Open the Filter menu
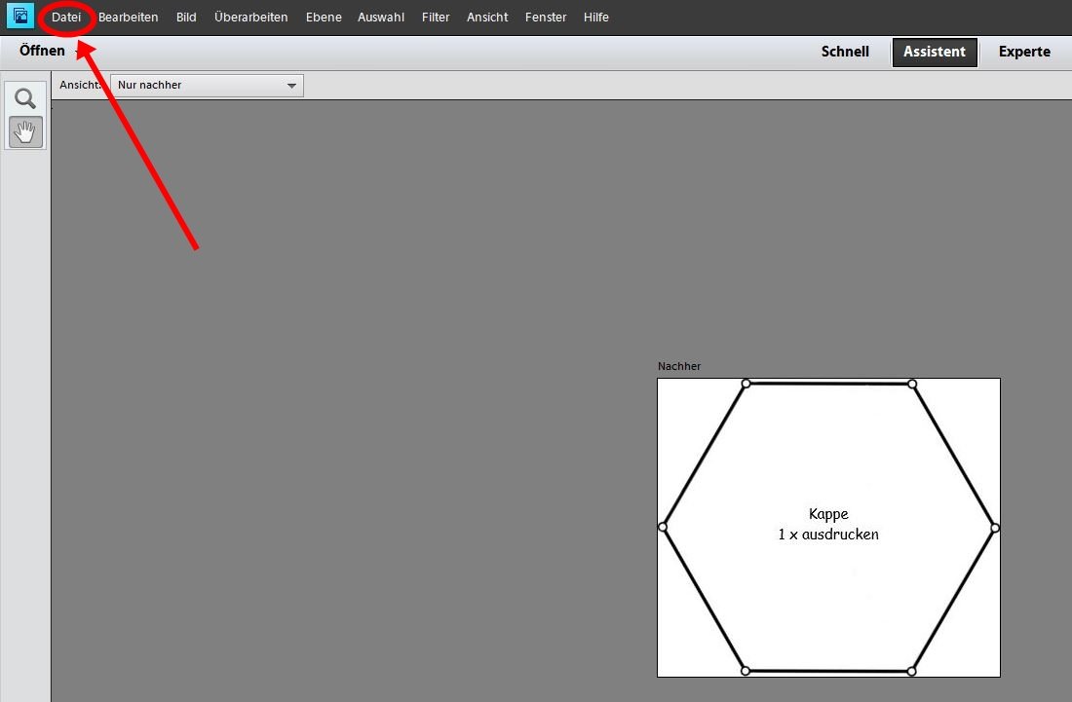Image resolution: width=1072 pixels, height=702 pixels. [x=436, y=18]
